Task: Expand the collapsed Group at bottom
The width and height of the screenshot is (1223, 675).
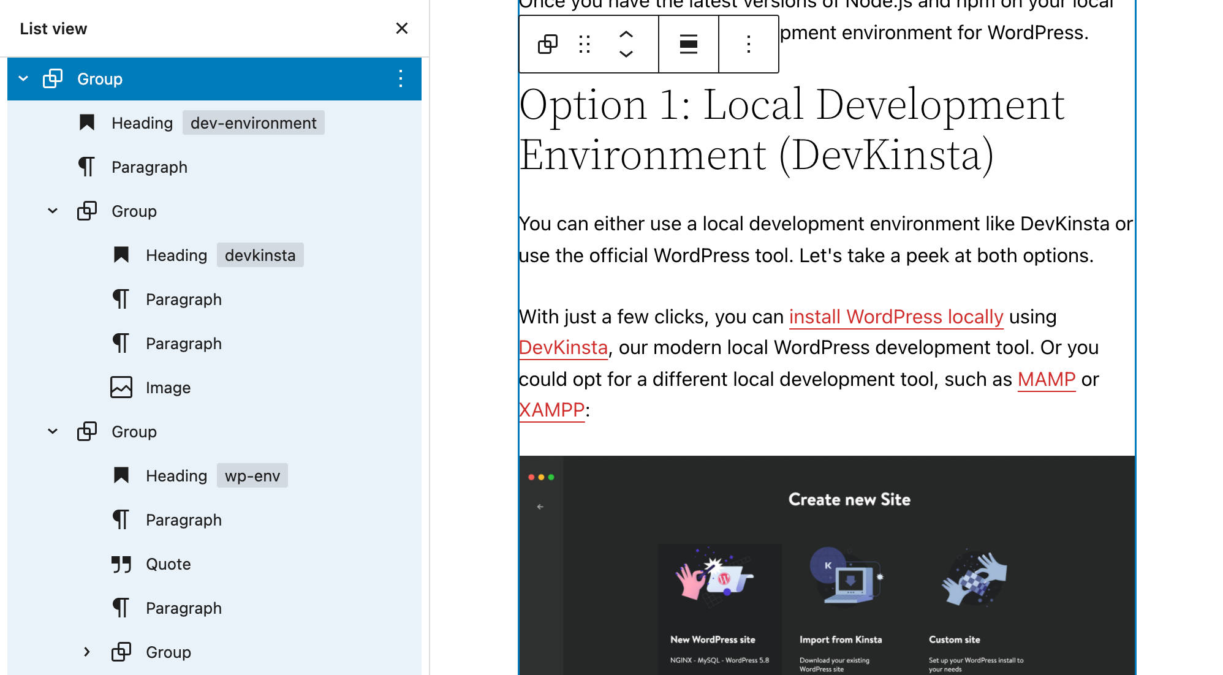Action: coord(87,652)
